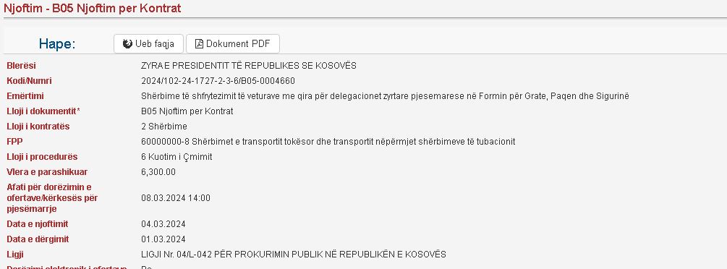Select the Kodi/Numri value 2024/102-24-1727-2-3-6/B05-0004660
727x269 pixels.
[x=218, y=81]
